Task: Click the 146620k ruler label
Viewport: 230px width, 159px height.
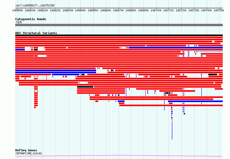Action: click(55, 10)
